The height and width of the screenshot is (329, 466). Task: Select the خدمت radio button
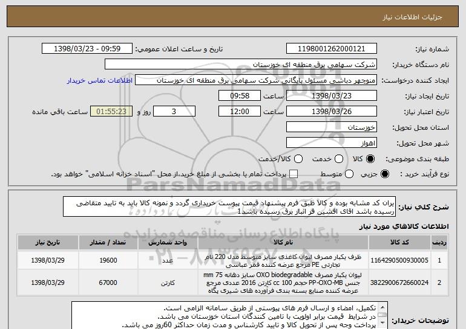tap(339, 159)
